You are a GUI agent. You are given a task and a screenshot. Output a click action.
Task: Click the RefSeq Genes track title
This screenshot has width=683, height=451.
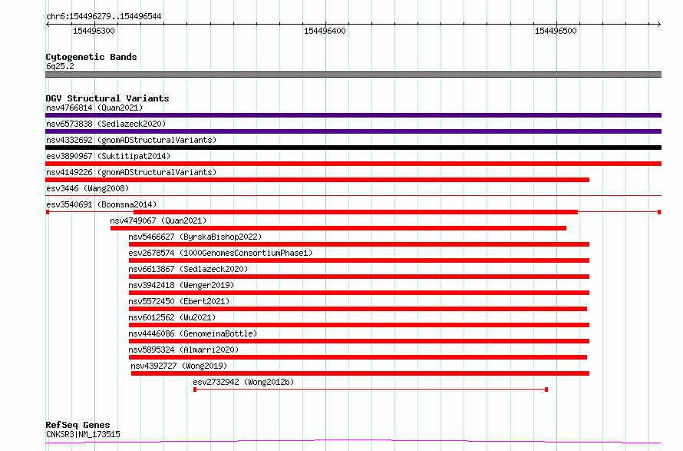pyautogui.click(x=78, y=425)
